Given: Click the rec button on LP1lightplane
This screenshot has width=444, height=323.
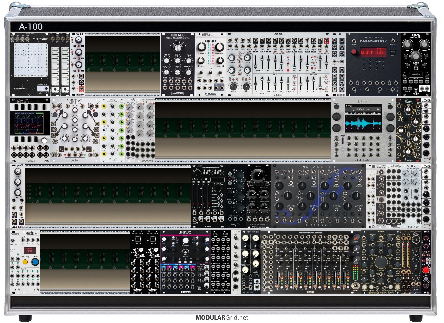Looking at the screenshot, I should point(46,89).
